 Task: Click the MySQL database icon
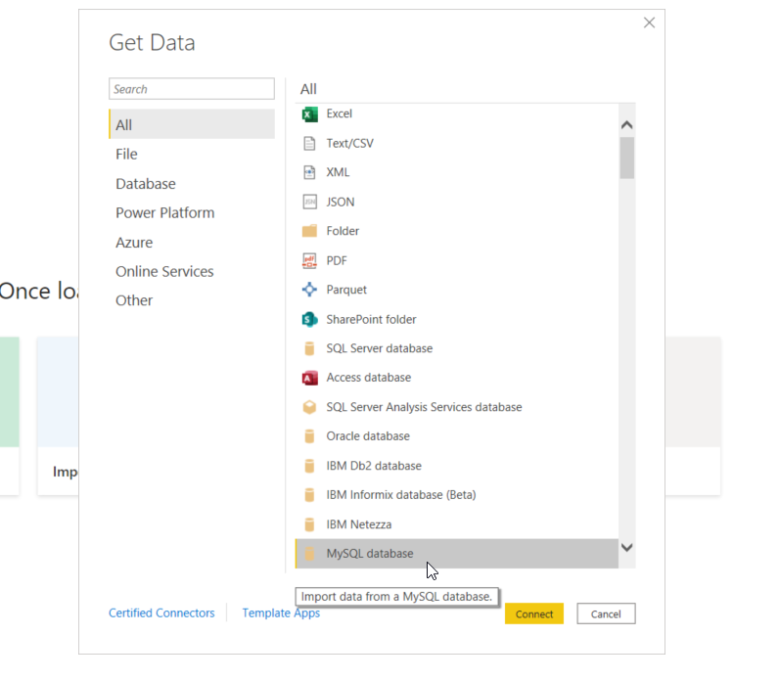pos(309,554)
